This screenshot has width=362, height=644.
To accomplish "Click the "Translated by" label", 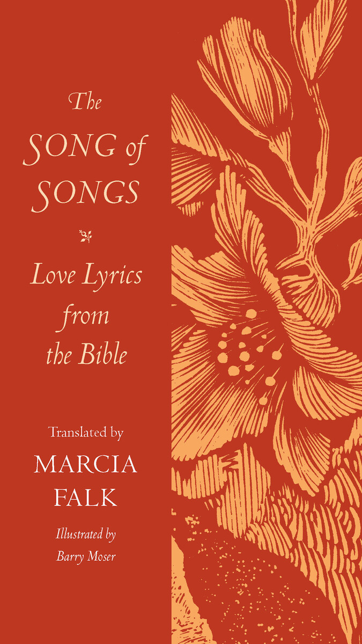I will tap(86, 434).
